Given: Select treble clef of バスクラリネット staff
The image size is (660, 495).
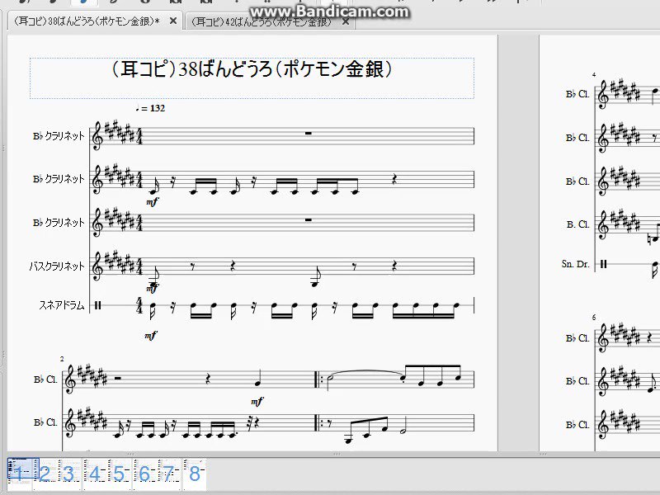Looking at the screenshot, I should point(97,266).
